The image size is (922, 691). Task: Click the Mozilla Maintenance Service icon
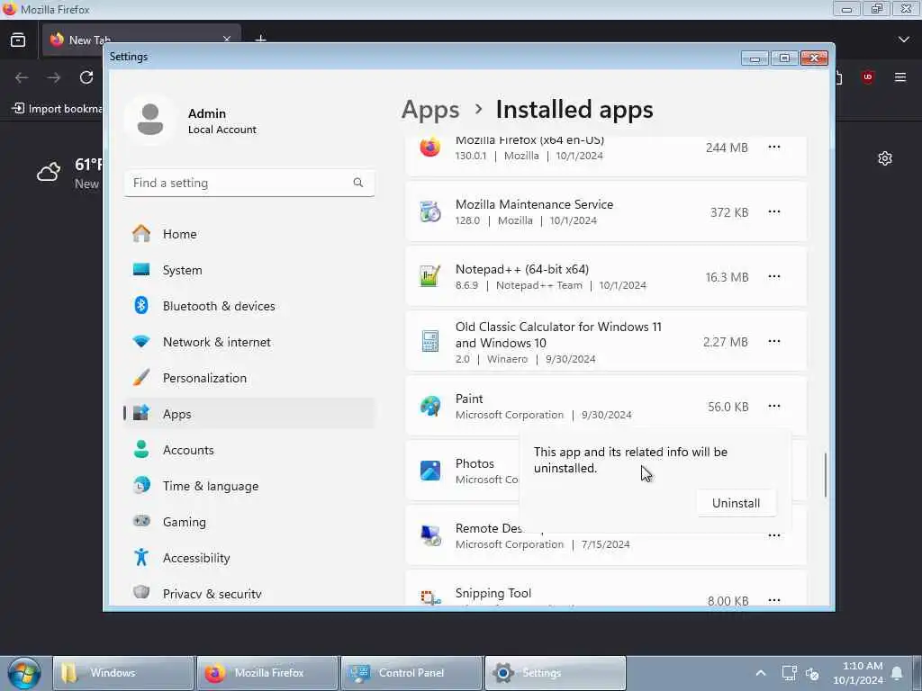[429, 211]
